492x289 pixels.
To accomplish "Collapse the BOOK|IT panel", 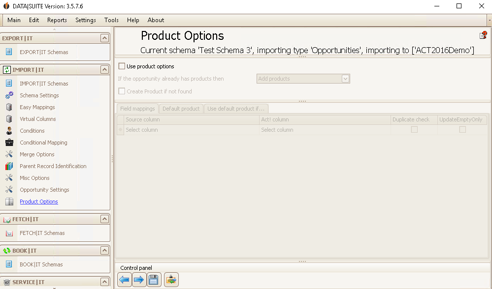I will pos(104,250).
